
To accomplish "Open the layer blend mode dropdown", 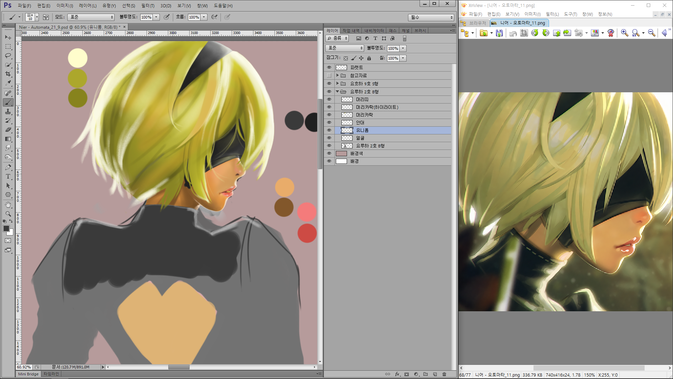I will point(345,48).
